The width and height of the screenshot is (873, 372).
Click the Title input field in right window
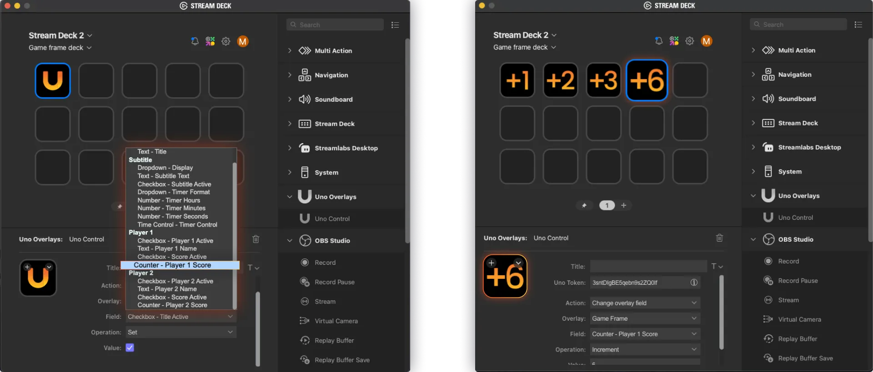click(x=648, y=267)
